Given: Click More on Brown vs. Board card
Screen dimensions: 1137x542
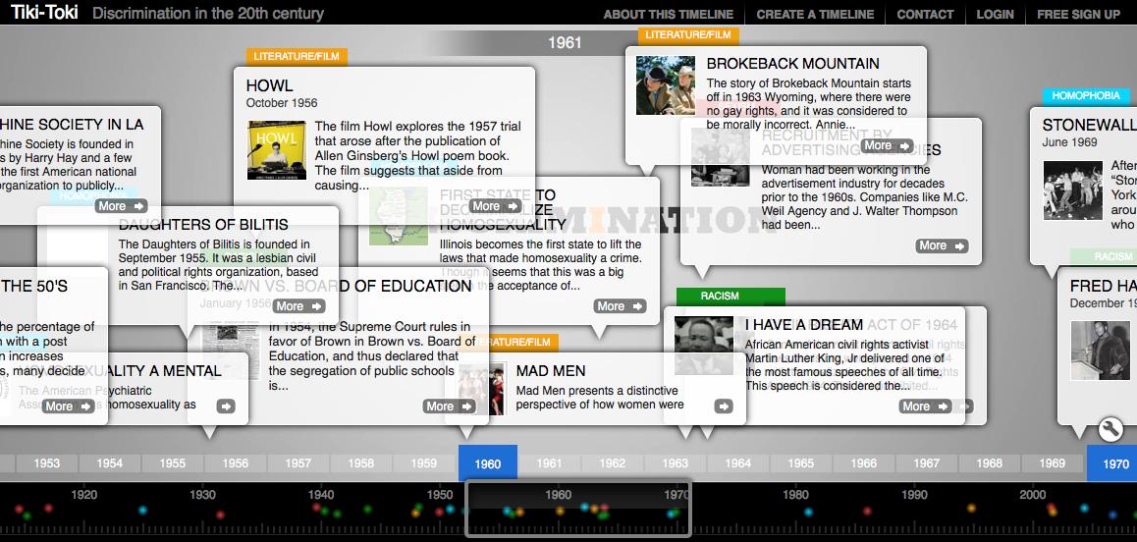Looking at the screenshot, I should 450,406.
